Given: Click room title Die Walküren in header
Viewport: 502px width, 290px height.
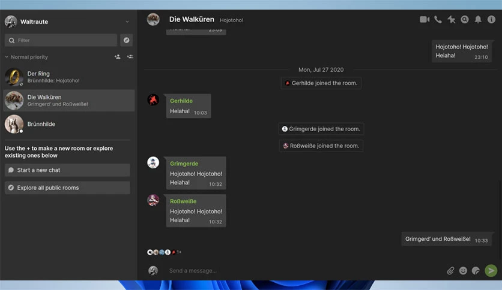Looking at the screenshot, I should point(192,20).
